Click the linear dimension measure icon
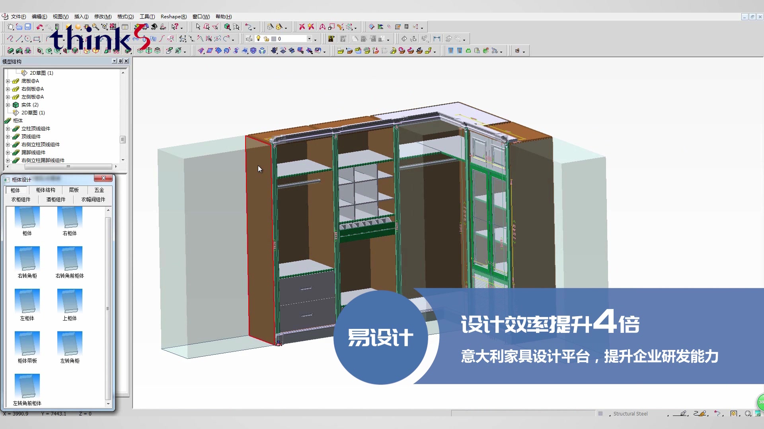This screenshot has height=429, width=764. click(437, 39)
